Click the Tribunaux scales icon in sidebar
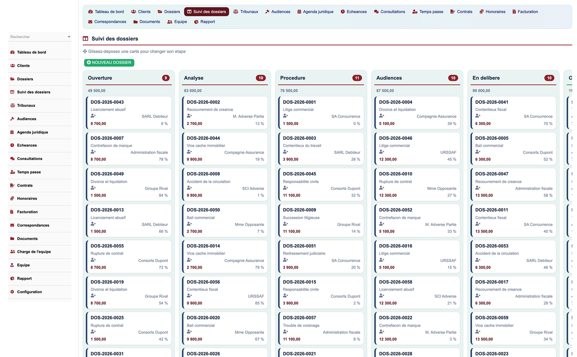The height and width of the screenshot is (357, 577). coord(13,105)
